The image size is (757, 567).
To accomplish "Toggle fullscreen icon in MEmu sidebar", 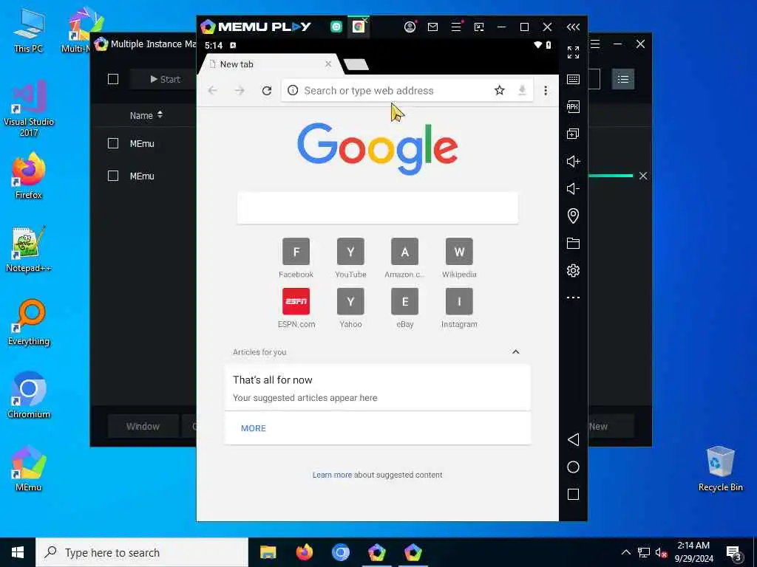I will [573, 52].
